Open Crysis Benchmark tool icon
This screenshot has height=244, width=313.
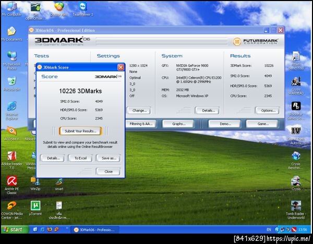(x=296, y=160)
